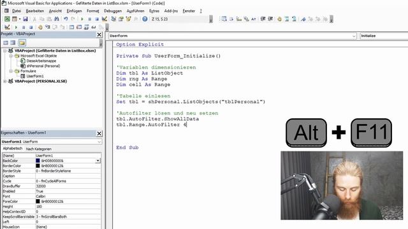Image resolution: width=408 pixels, height=229 pixels.
Task: Open the Project Explorer icon
Action: 113,19
